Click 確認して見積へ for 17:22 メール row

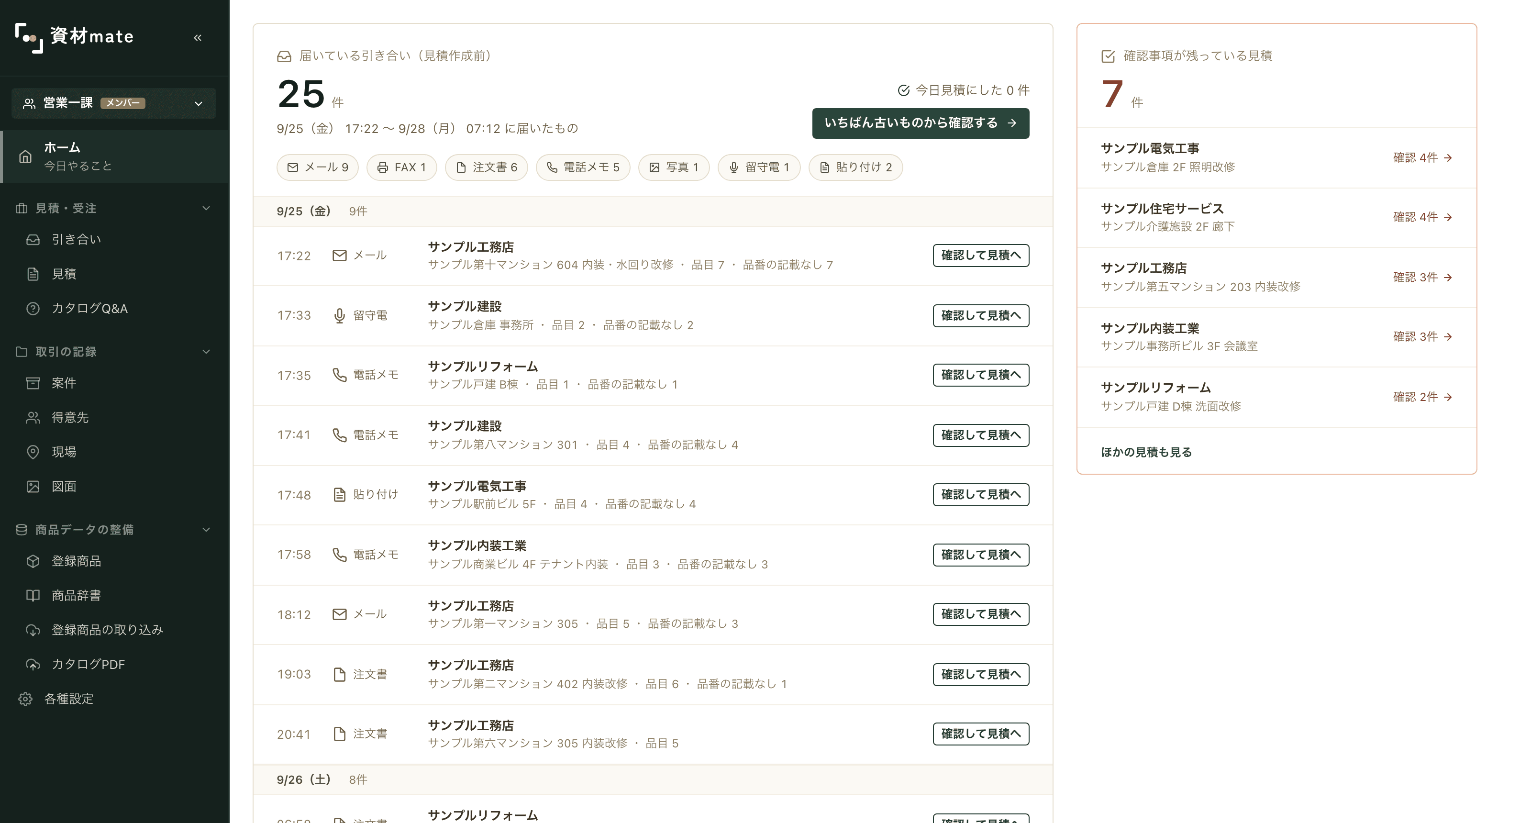tap(981, 256)
